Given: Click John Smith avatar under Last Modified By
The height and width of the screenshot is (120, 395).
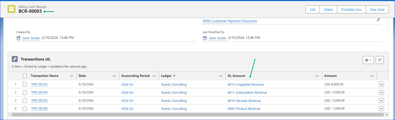Looking at the screenshot, I should click(x=205, y=38).
